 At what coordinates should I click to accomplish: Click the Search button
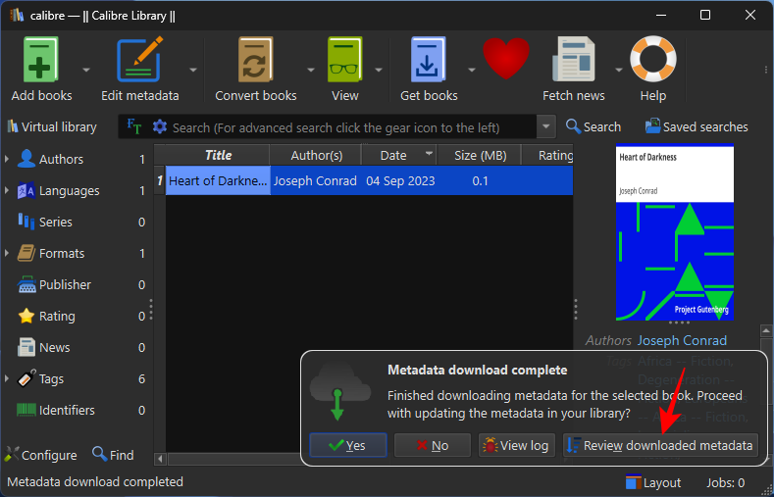click(x=593, y=126)
